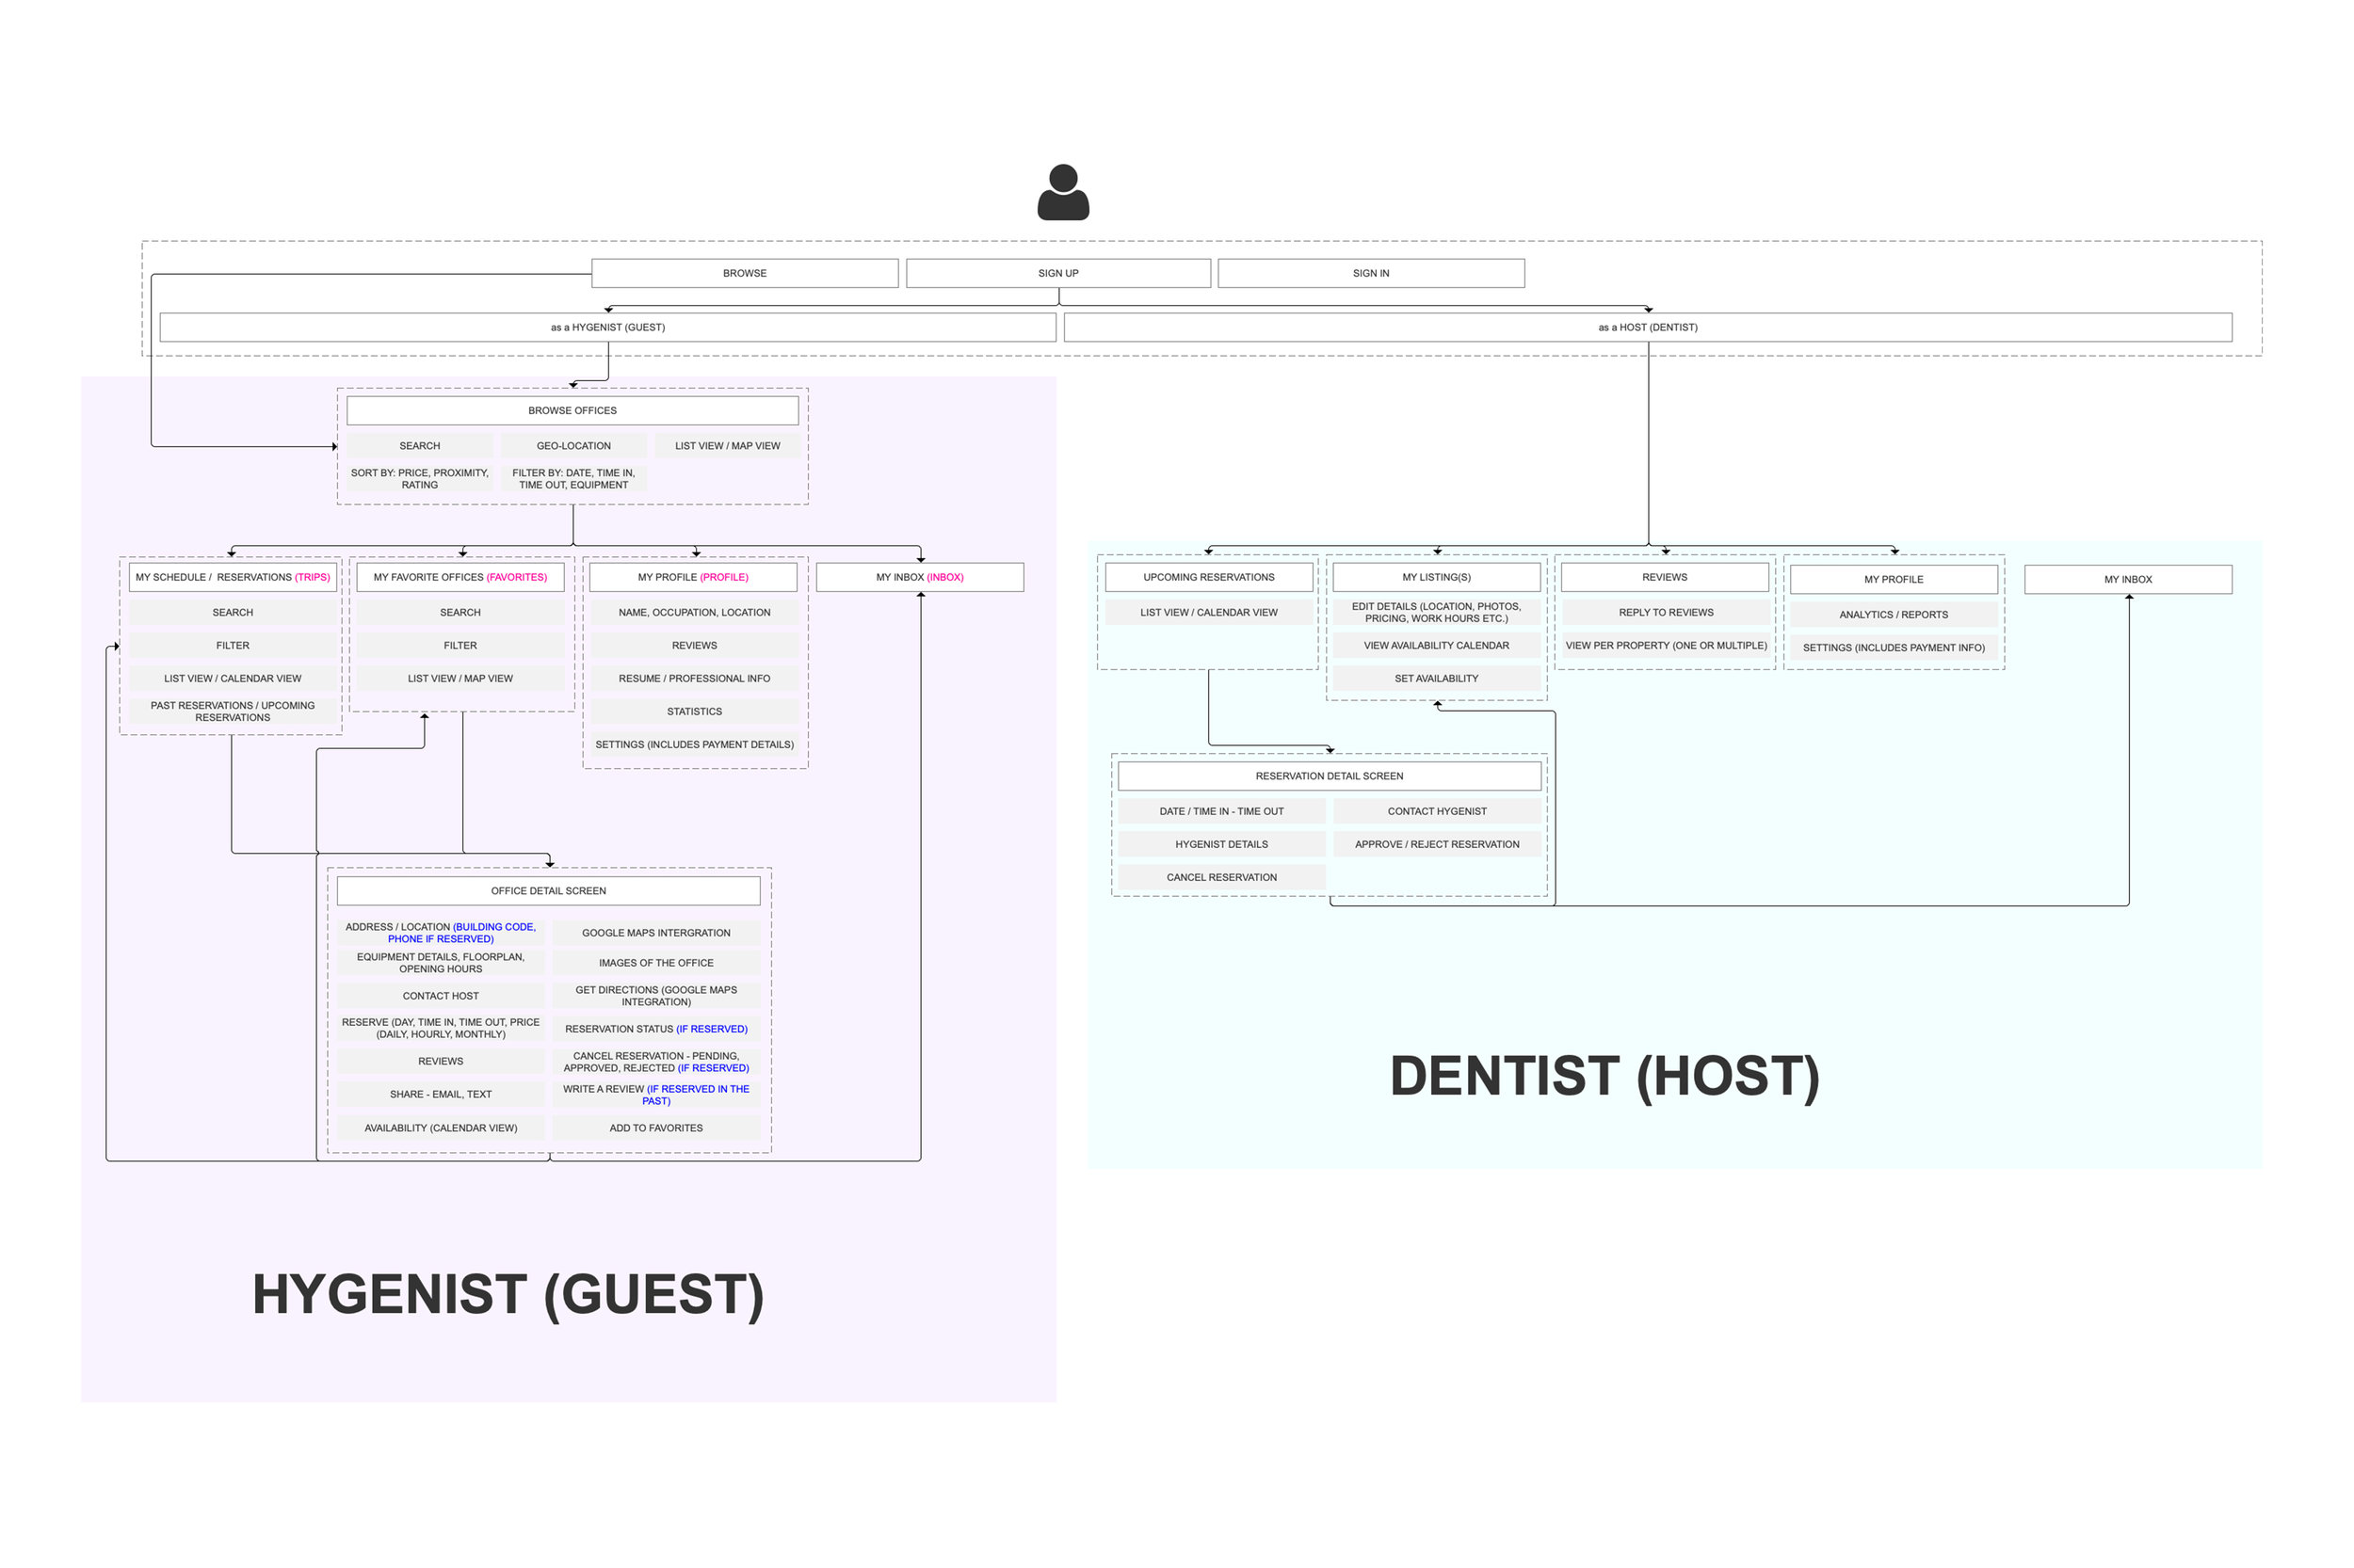Select HYGENIST DETAILS box
Screen dimensions: 2354x1568
[x=1221, y=845]
